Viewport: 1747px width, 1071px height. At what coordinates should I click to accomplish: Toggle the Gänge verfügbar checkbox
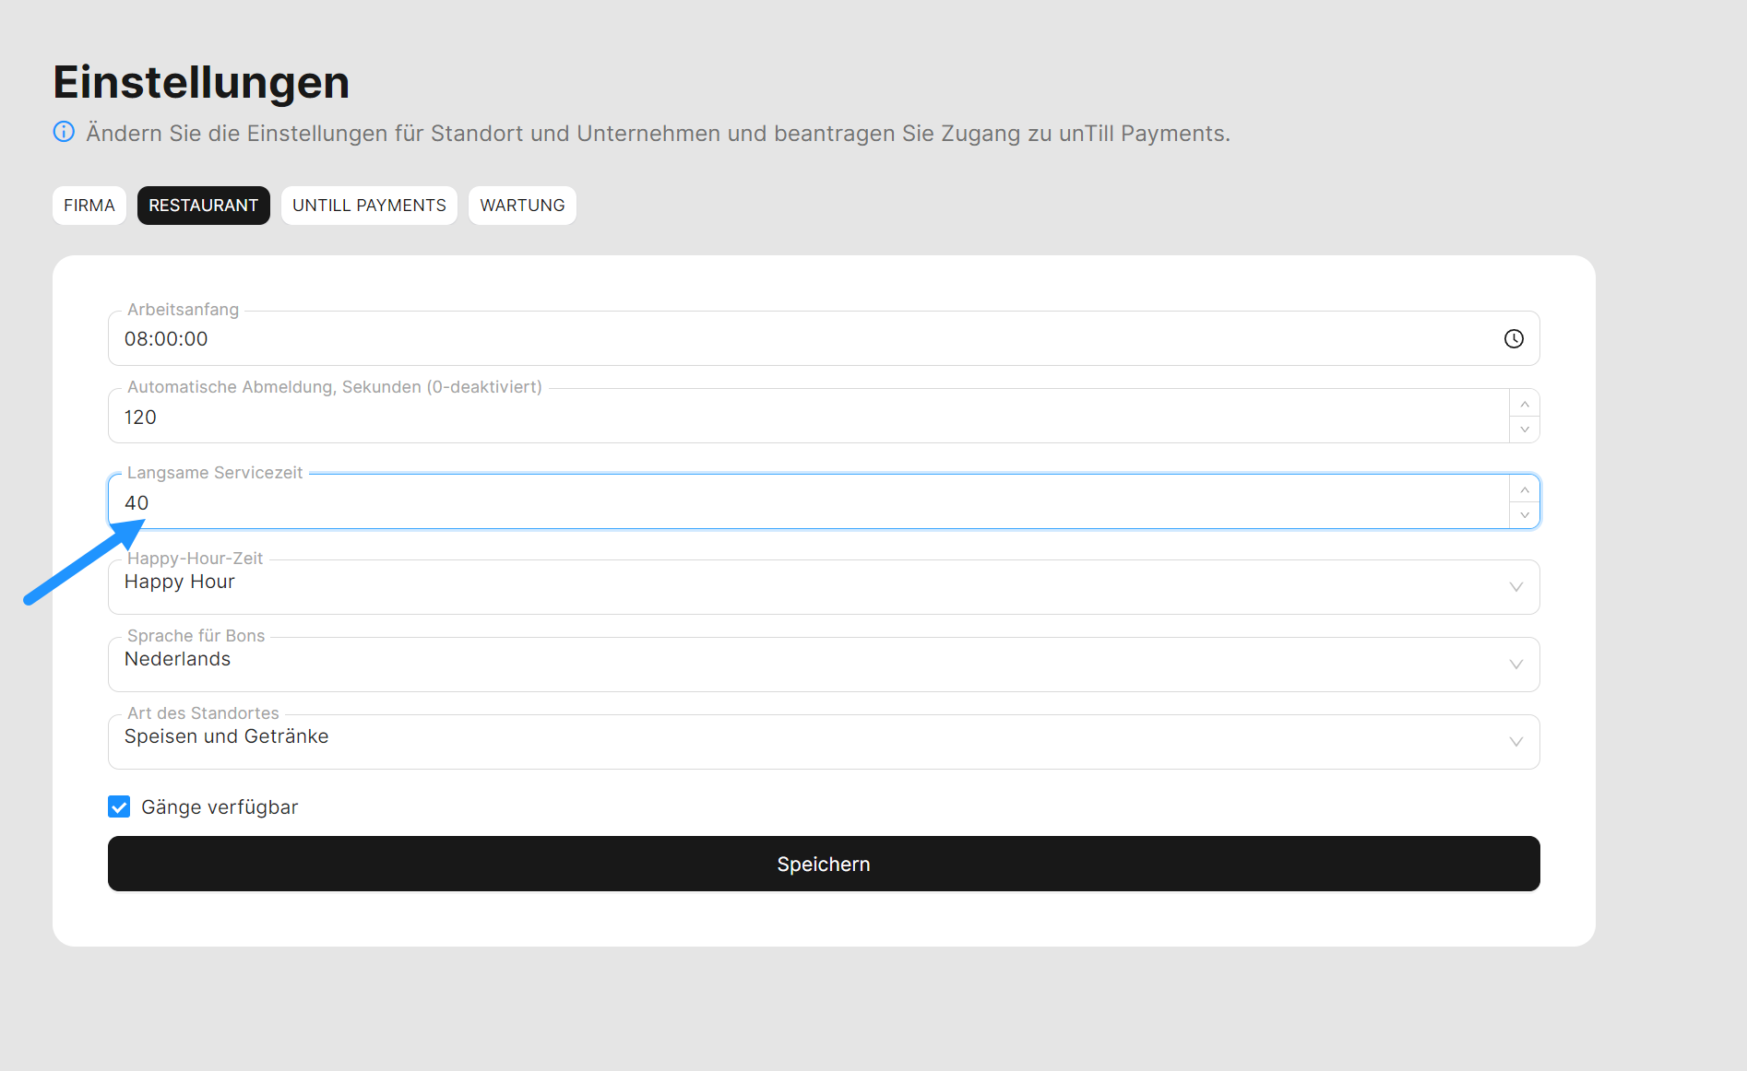tap(119, 807)
